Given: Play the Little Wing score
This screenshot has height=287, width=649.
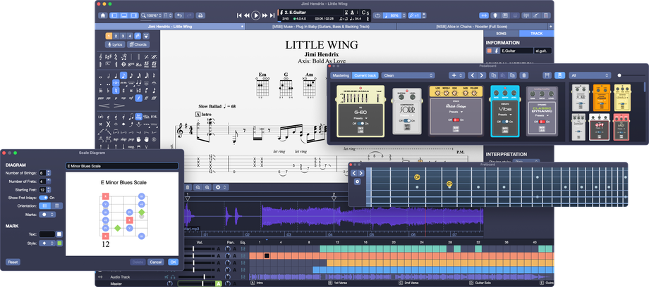Looking at the screenshot, I should [x=256, y=15].
